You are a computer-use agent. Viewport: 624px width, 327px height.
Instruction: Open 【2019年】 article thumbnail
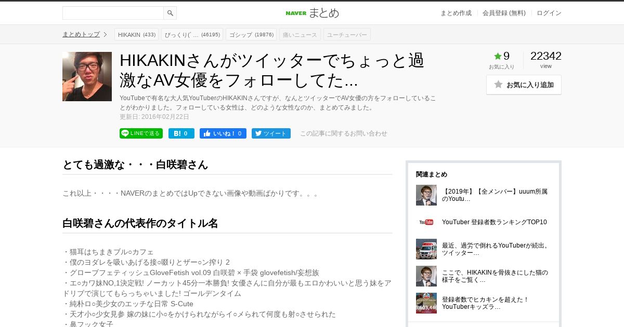(x=426, y=195)
